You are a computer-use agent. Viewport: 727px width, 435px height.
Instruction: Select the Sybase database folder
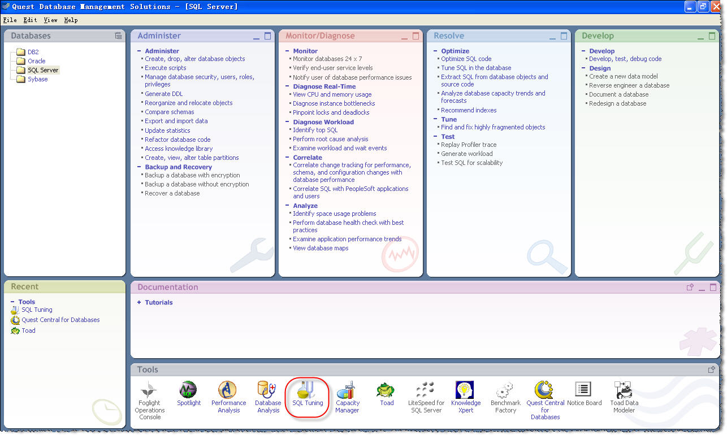pos(37,79)
